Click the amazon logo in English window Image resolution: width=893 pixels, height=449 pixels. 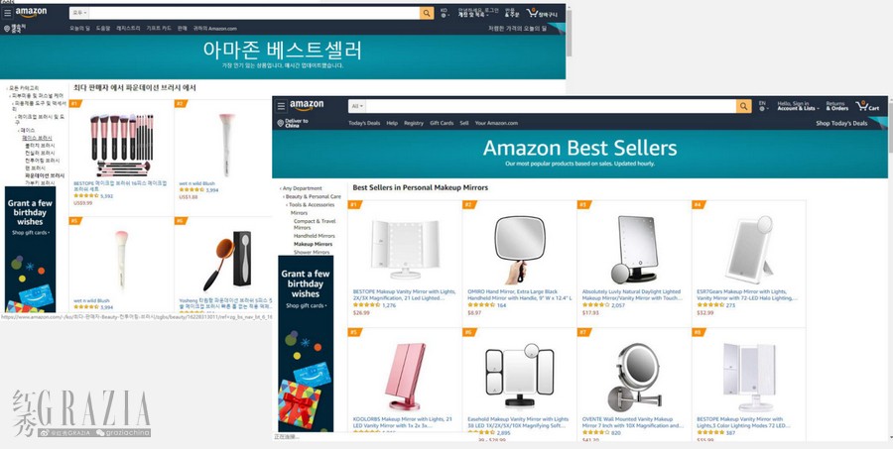(x=307, y=106)
